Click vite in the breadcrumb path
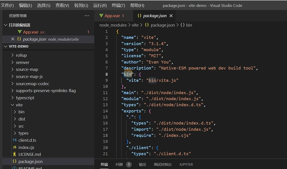This screenshot has height=169, width=287. pos(135,25)
